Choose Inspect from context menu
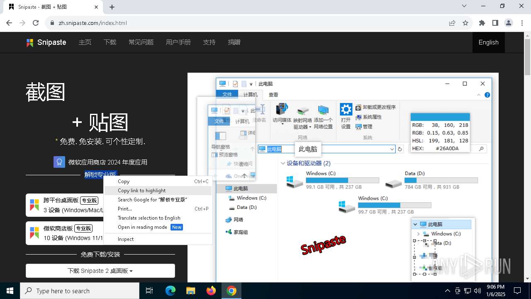This screenshot has height=299, width=531. [158, 239]
